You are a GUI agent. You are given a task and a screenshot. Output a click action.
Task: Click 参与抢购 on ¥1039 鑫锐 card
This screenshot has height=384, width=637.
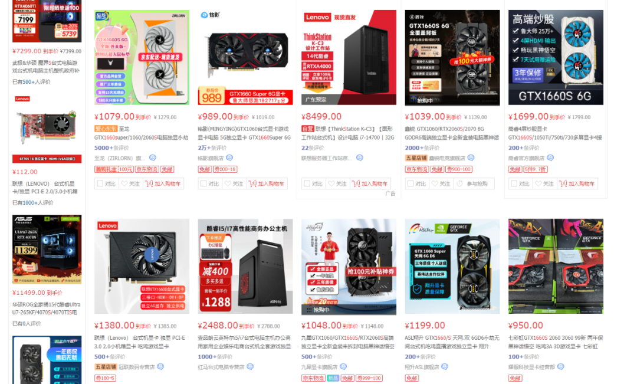tap(474, 183)
